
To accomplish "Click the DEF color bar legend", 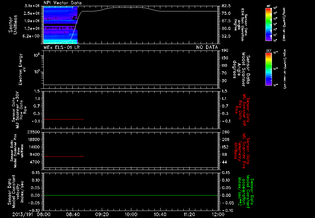I will click(269, 69).
